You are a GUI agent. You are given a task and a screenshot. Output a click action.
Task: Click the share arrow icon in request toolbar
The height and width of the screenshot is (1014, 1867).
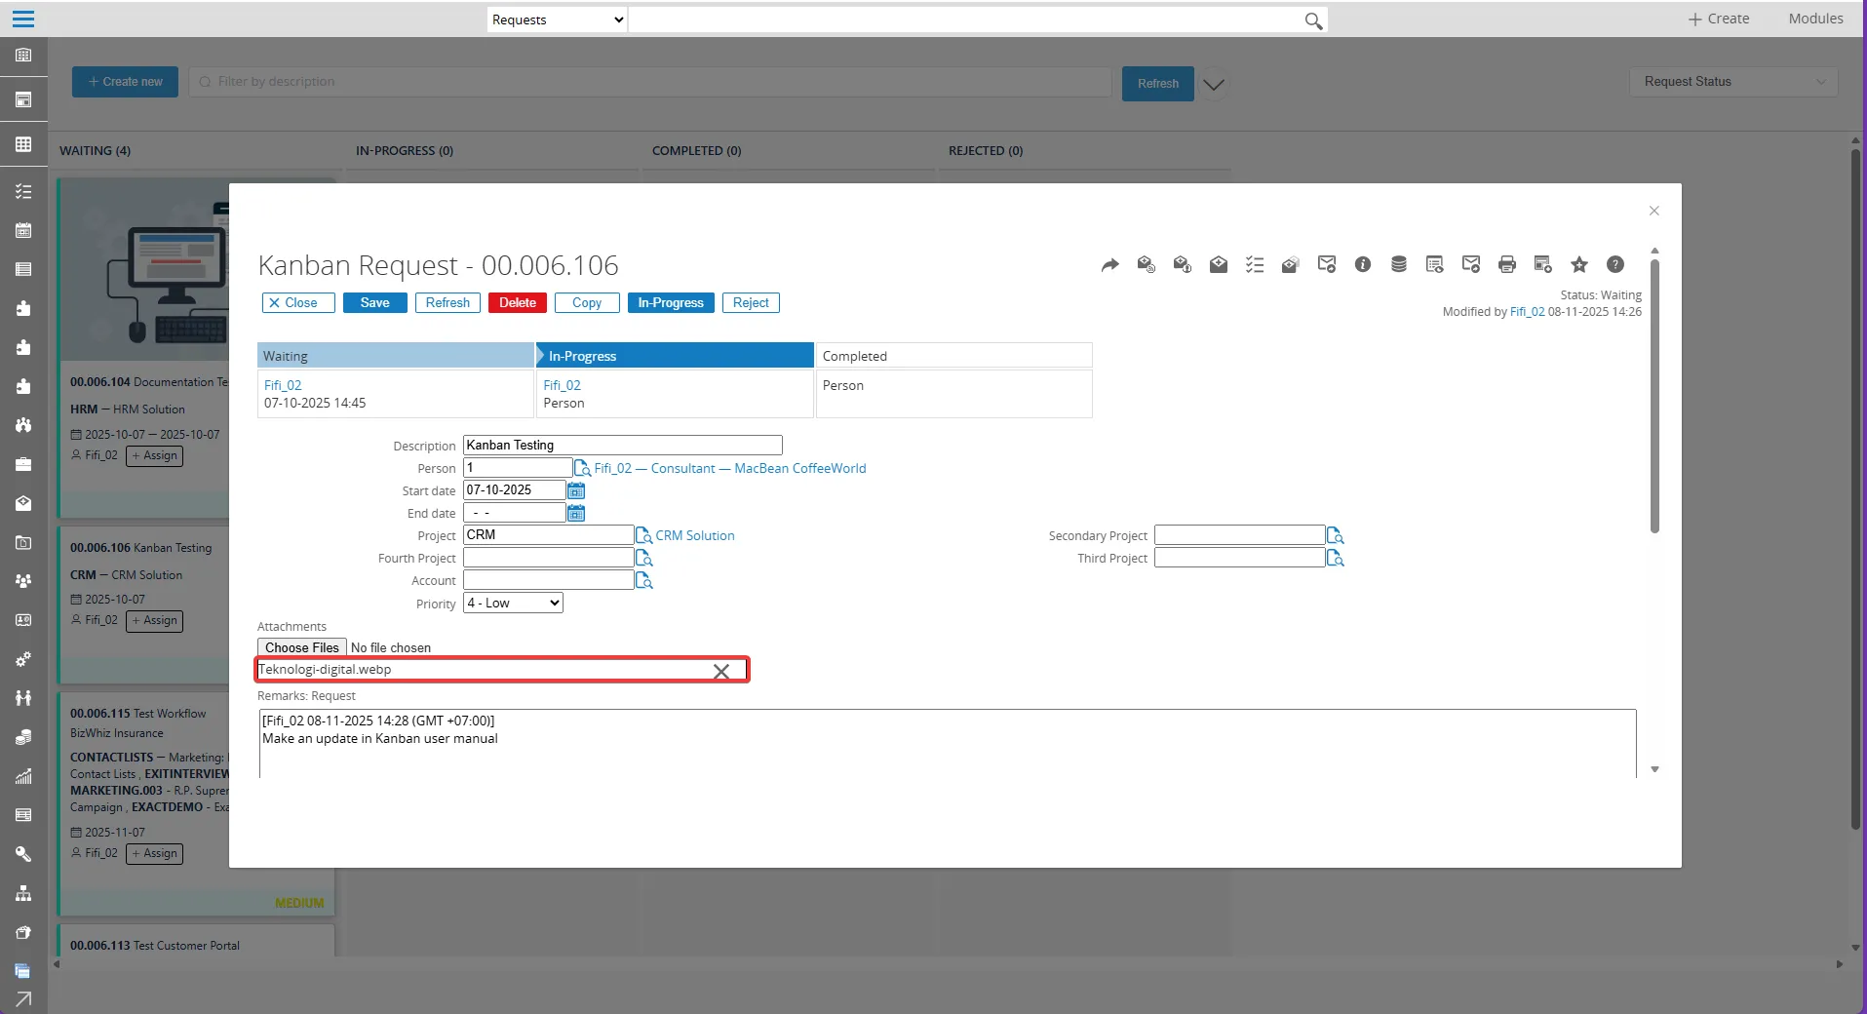[1109, 265]
